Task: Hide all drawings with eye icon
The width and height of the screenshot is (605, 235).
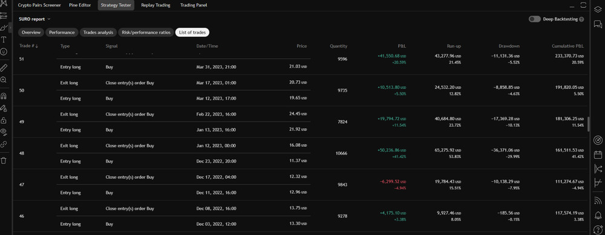Action: pyautogui.click(x=4, y=132)
